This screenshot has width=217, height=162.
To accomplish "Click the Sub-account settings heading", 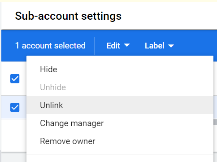I will [x=68, y=16].
